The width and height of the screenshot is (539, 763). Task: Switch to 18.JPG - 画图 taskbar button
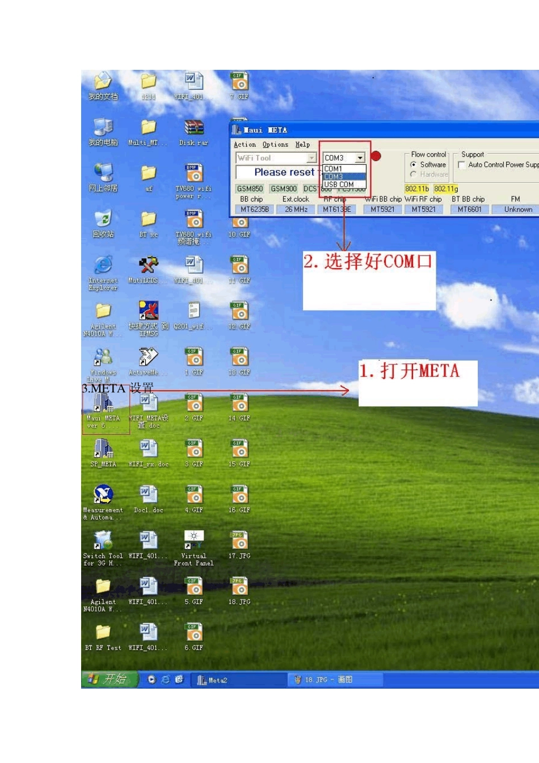tap(336, 680)
